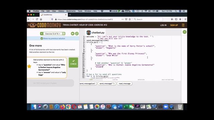Screen dimensions: 214x120
Task: Open a new browser tab
Action: point(70,15)
